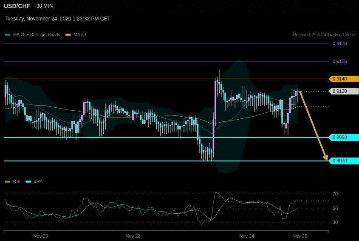Viewport: 359px width, 241px height.
Task: Click the 0.9170 resistance level label
Action: coord(340,43)
